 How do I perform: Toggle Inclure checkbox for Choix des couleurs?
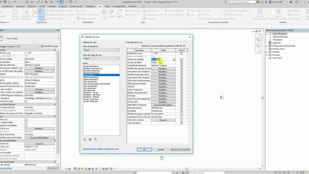182,120
